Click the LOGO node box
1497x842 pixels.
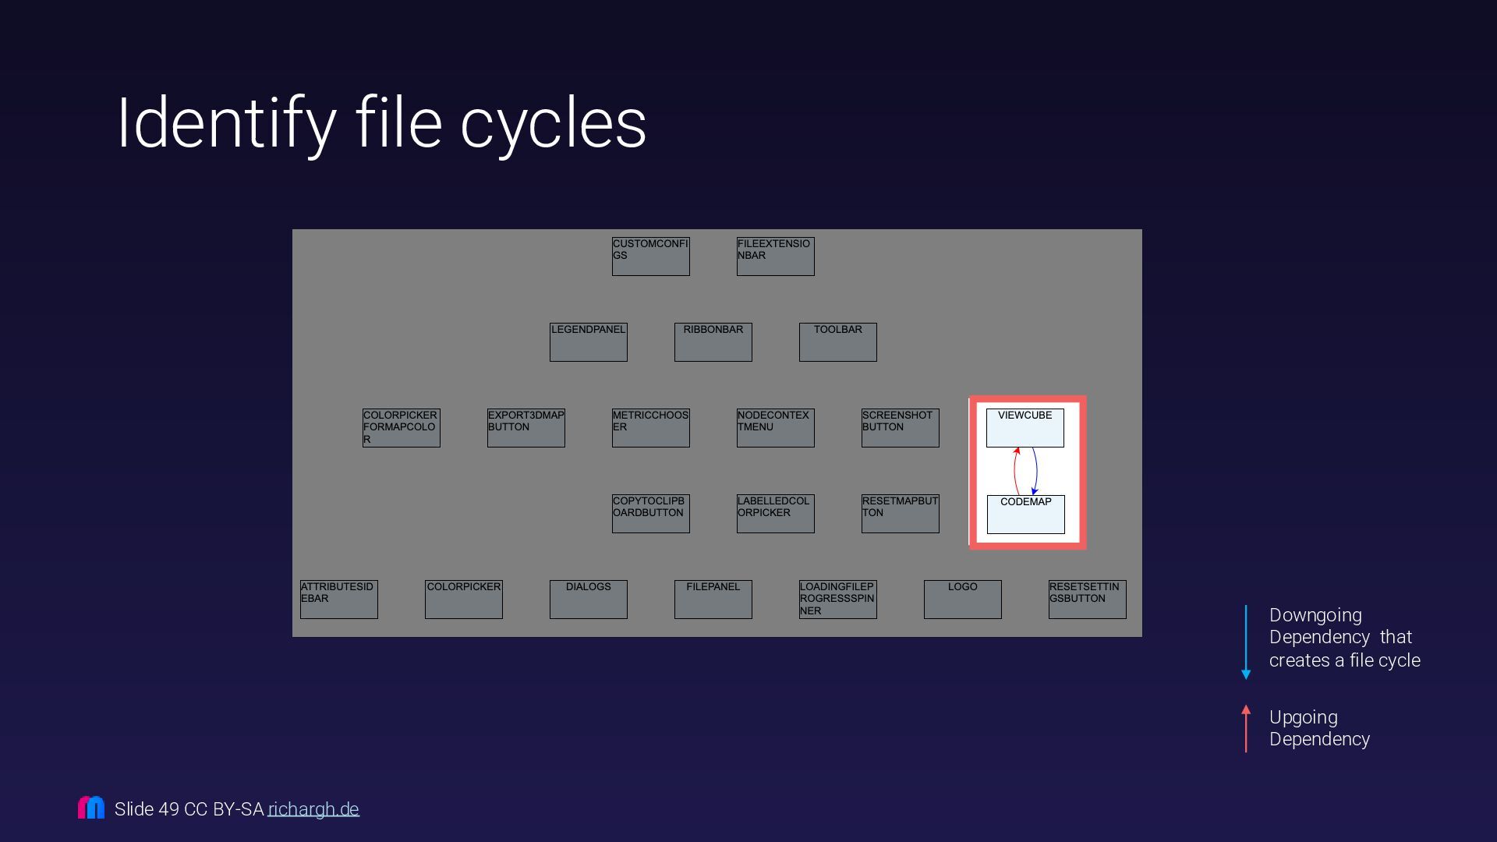[962, 600]
